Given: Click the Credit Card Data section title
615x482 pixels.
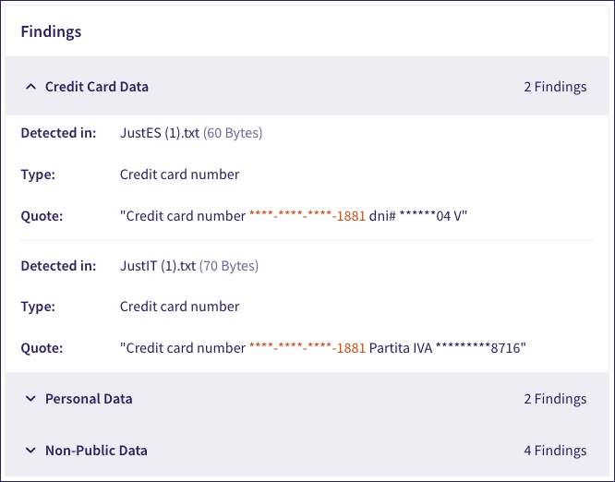Looking at the screenshot, I should (96, 87).
